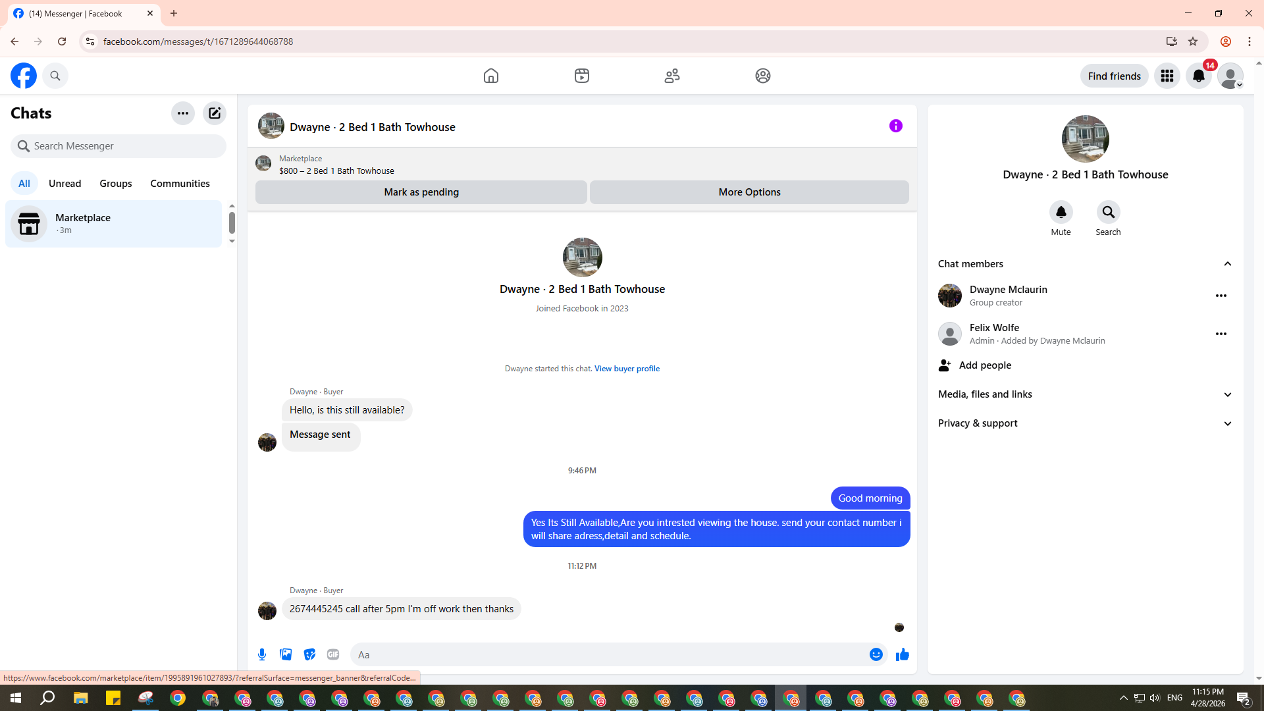
Task: Switch to the Communities tab
Action: pos(180,184)
